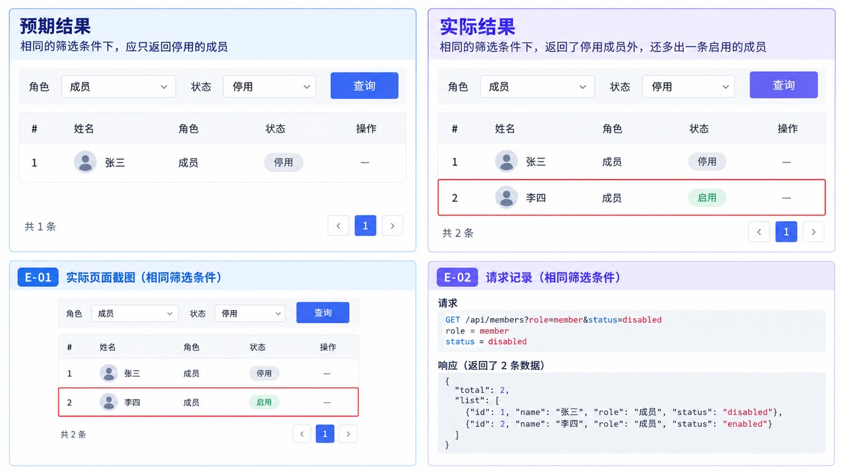Go to previous page in 预期结果 pagination

coord(338,226)
